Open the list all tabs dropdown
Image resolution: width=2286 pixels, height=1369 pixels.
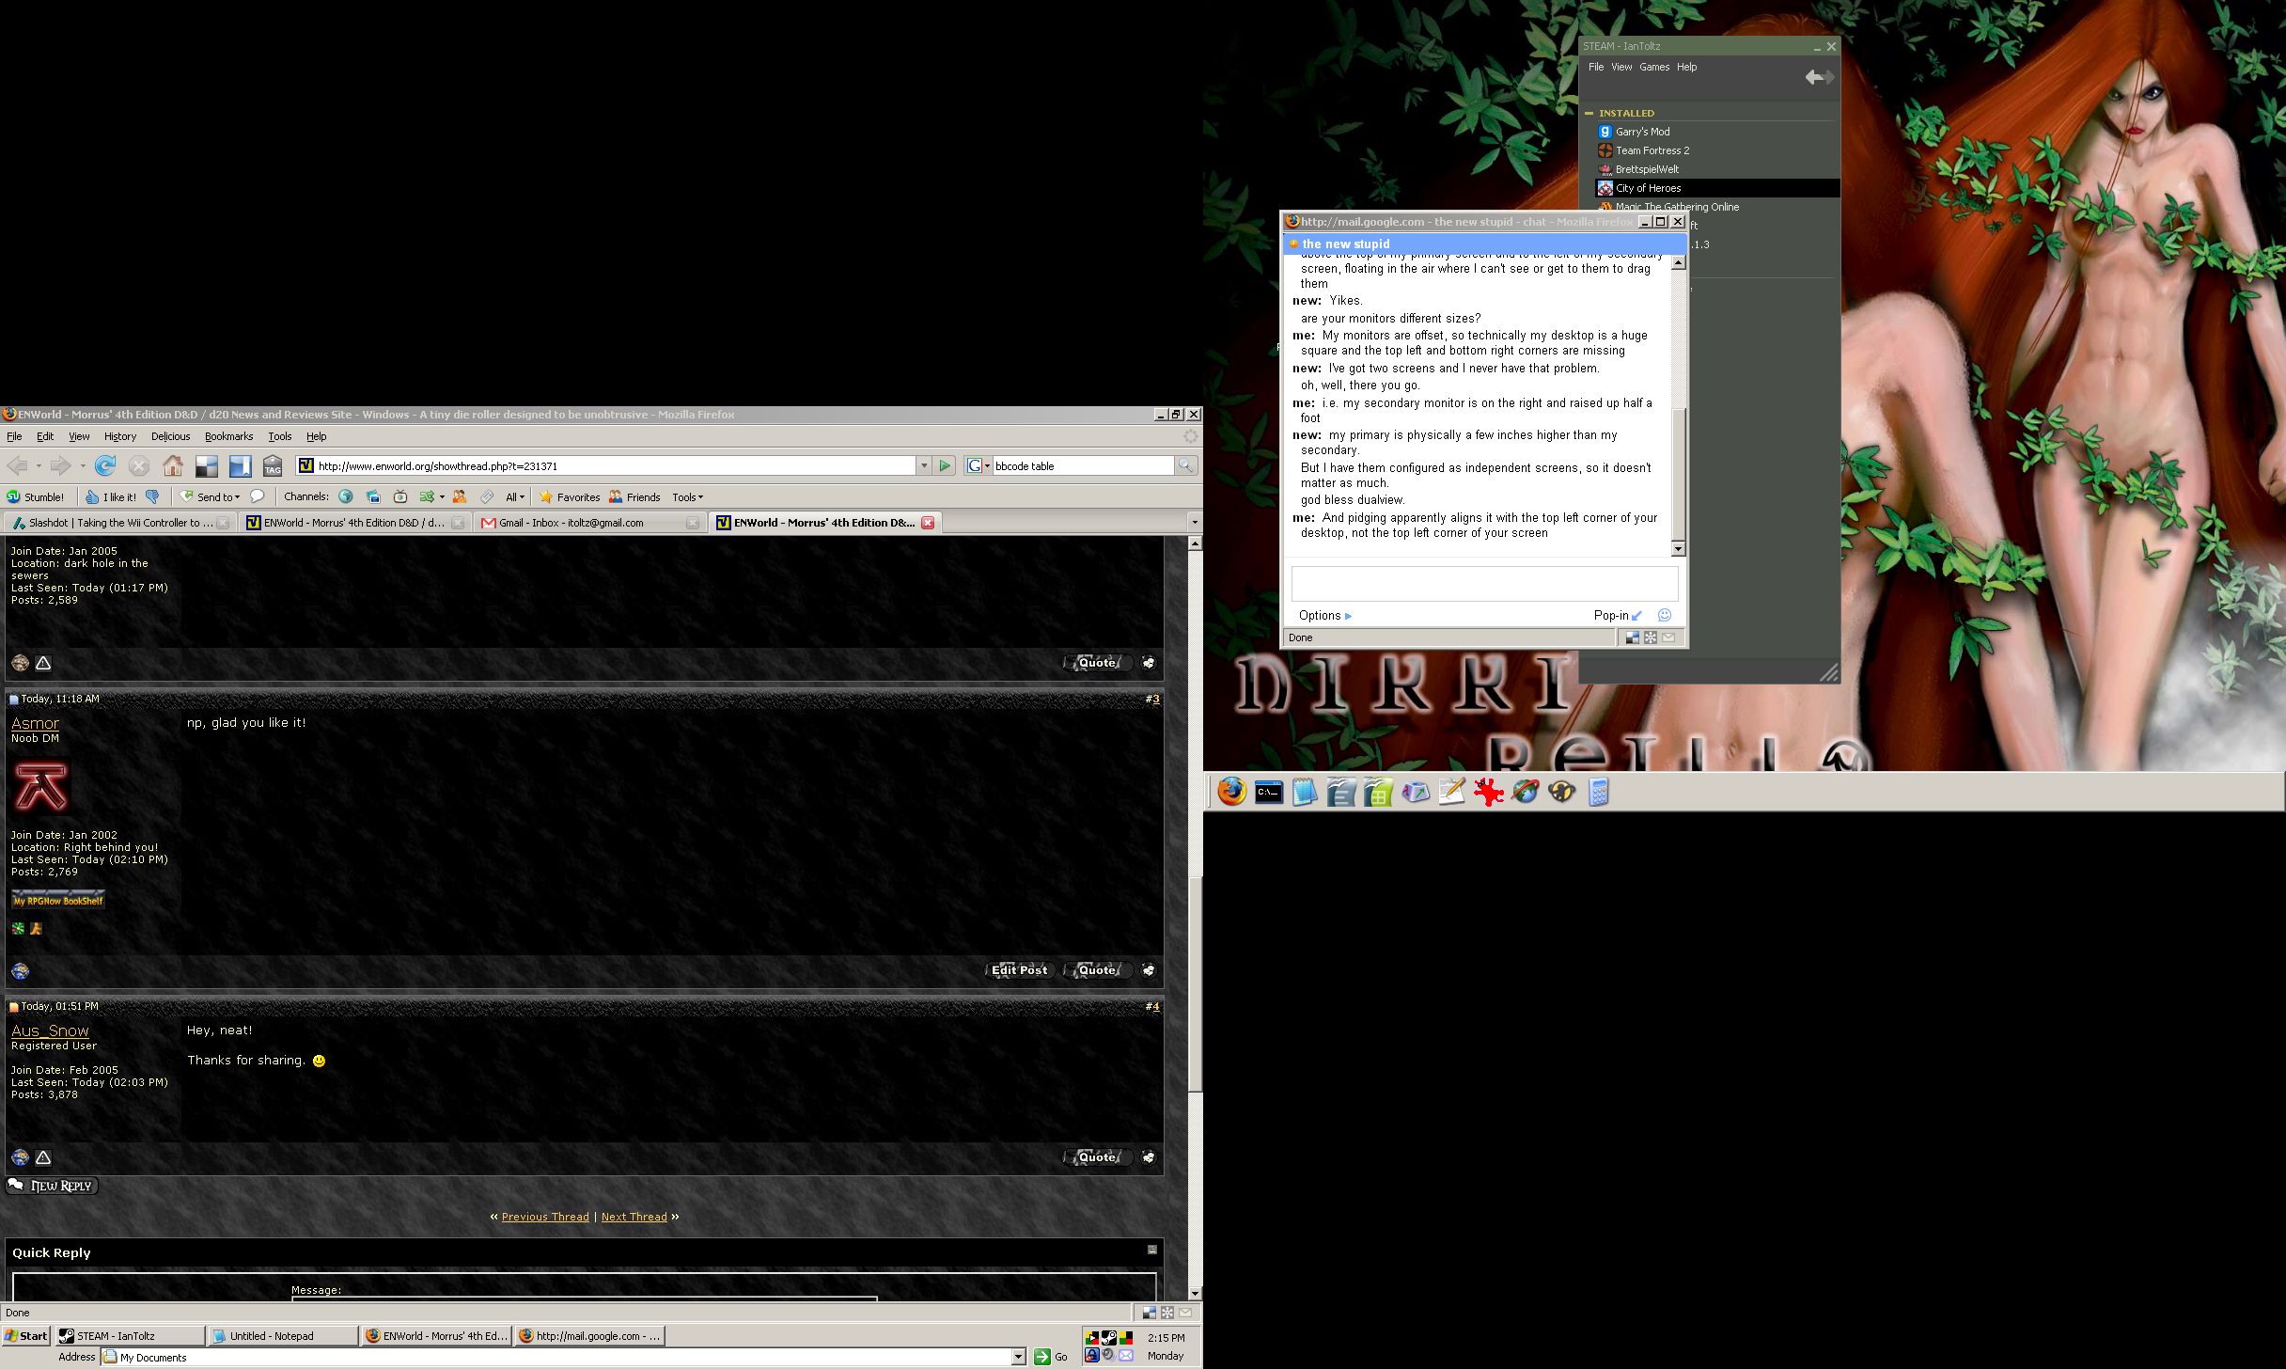[1194, 522]
